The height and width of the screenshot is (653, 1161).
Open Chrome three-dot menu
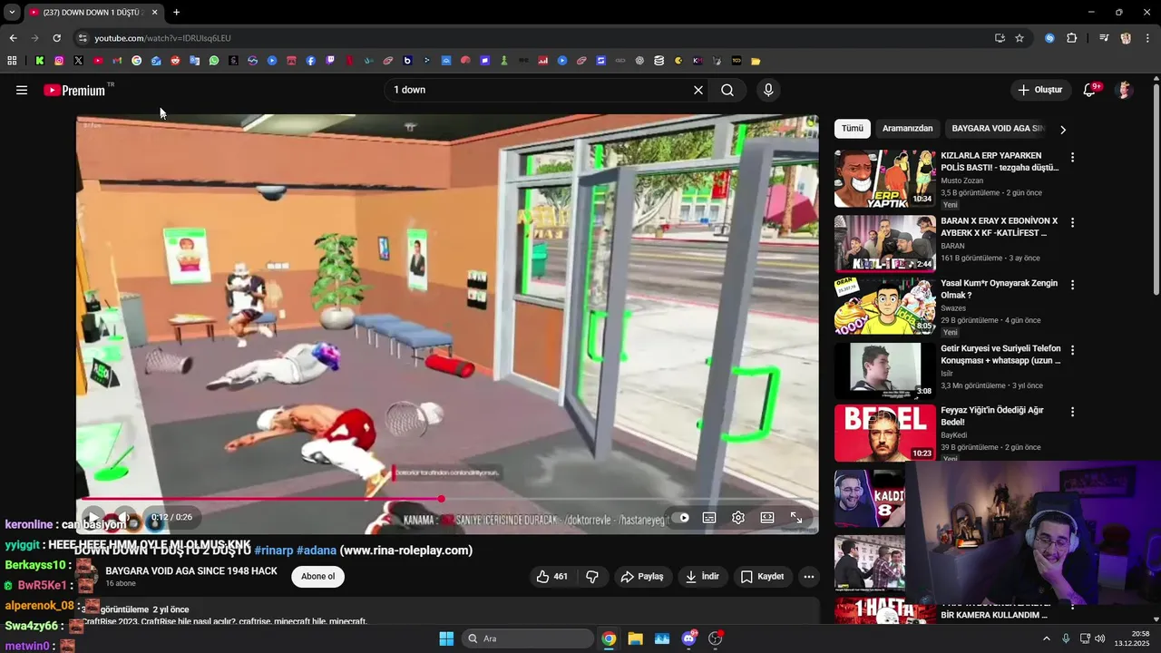click(1148, 38)
